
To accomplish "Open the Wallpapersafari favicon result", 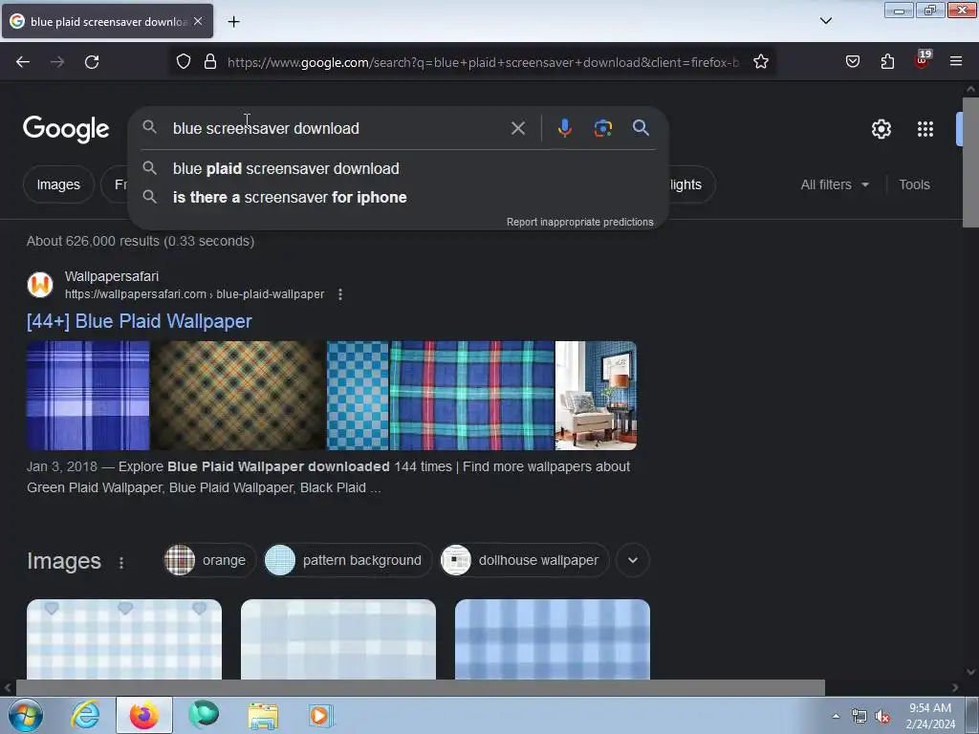I will (40, 285).
